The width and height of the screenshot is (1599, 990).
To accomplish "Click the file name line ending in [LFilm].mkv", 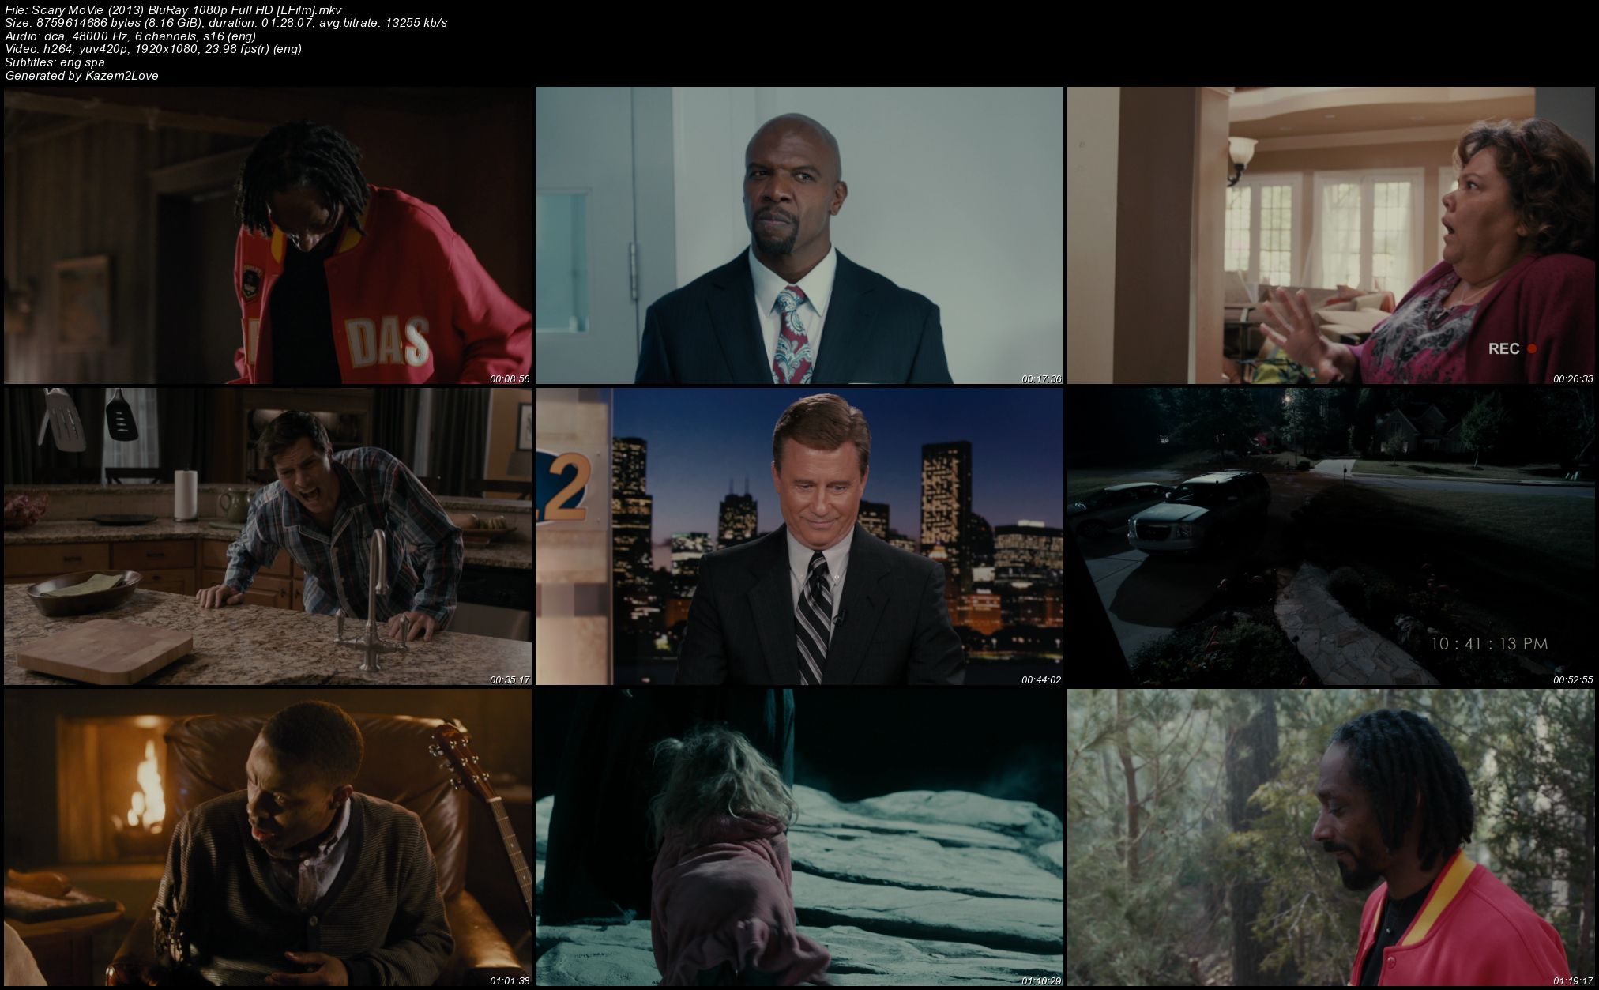I will click(x=174, y=9).
